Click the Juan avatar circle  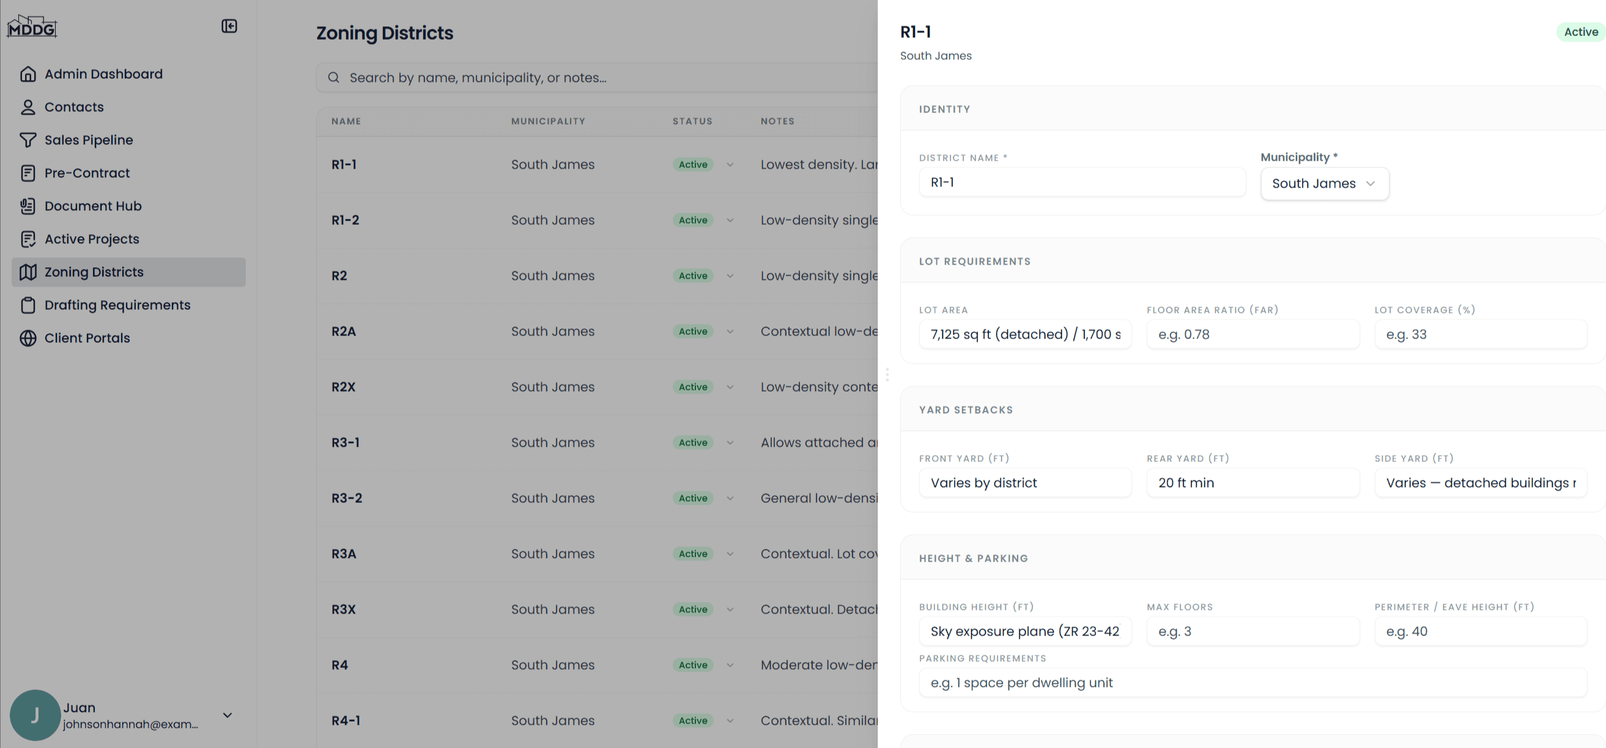click(35, 715)
